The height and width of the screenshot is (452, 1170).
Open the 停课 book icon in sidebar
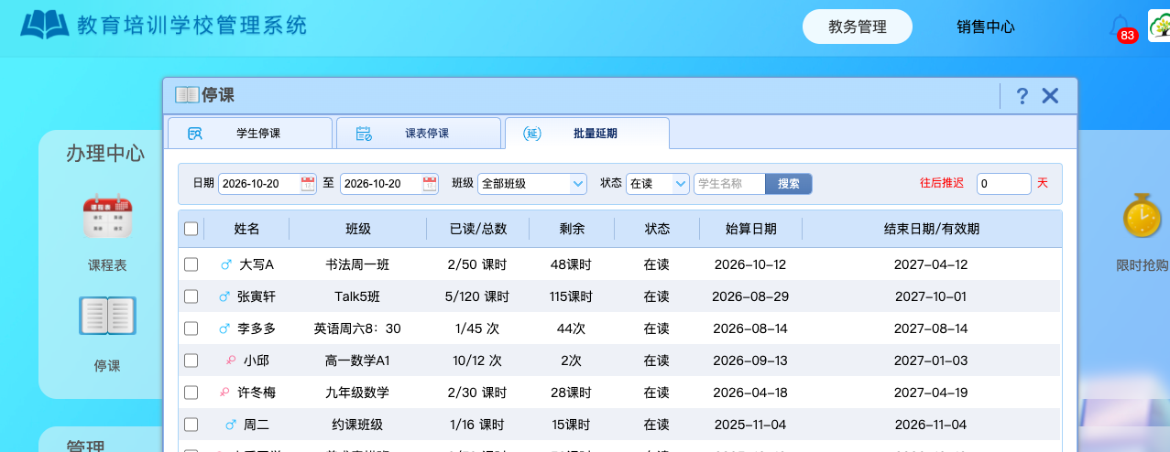[107, 316]
